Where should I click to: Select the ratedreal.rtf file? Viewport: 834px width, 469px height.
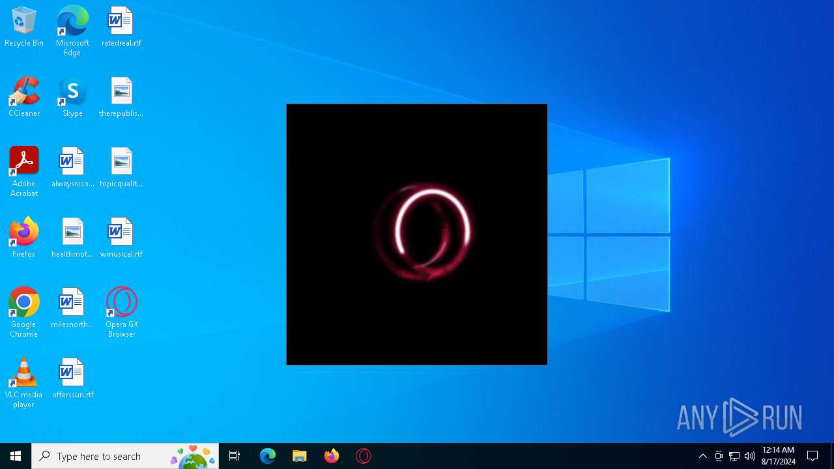(x=121, y=27)
